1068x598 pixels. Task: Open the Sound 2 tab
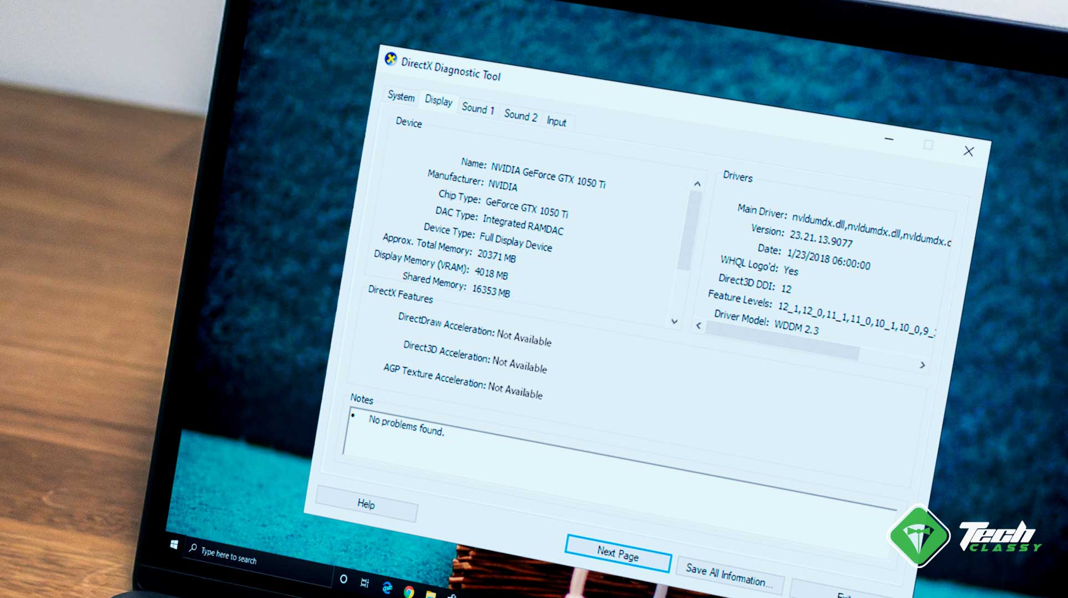520,115
